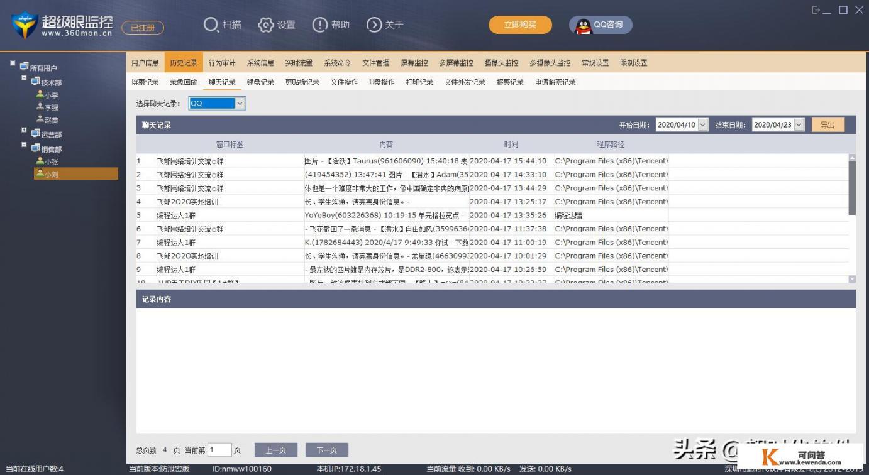Click the 销售部 group icon
This screenshot has height=475, width=869.
35,148
